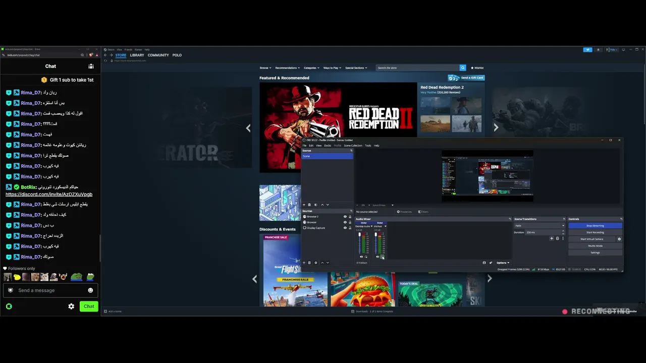The height and width of the screenshot is (363, 646).
Task: Expand the Ways to Play dropdown
Action: (x=333, y=68)
